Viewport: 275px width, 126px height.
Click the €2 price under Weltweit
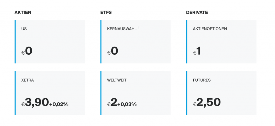click(x=112, y=103)
